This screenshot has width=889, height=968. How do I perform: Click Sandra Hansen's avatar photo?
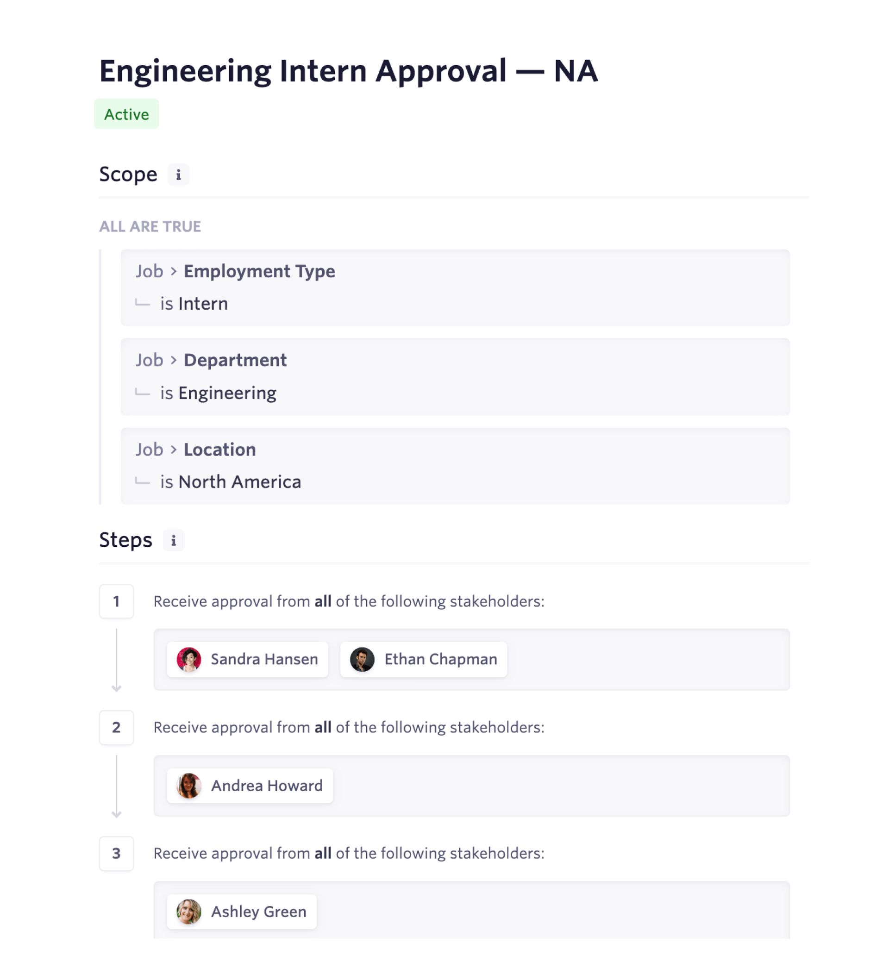189,659
